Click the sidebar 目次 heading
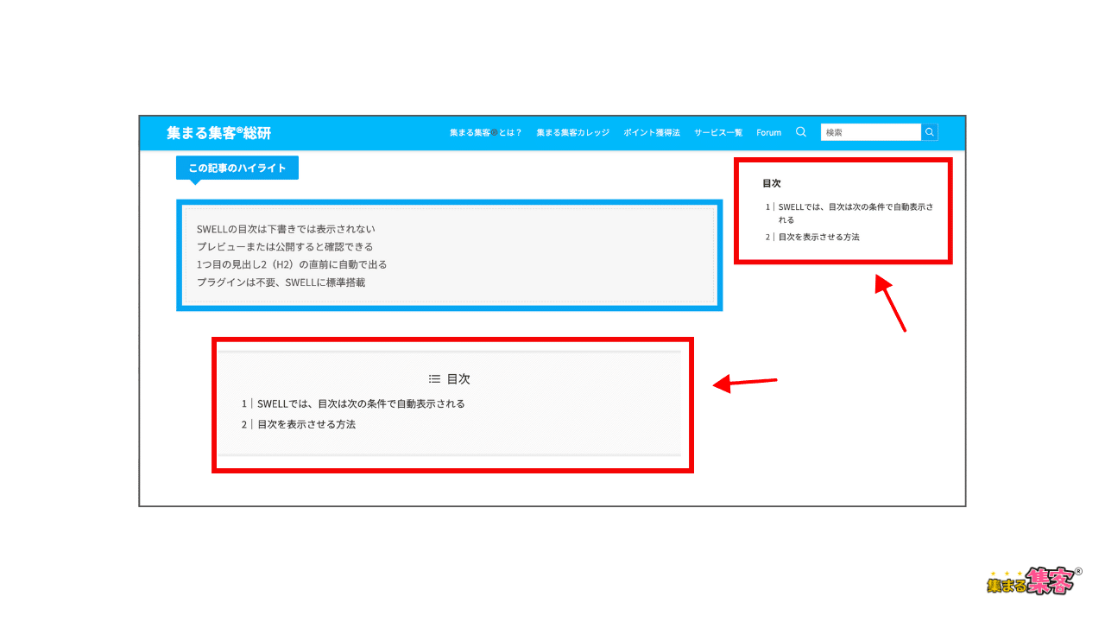 [x=772, y=183]
